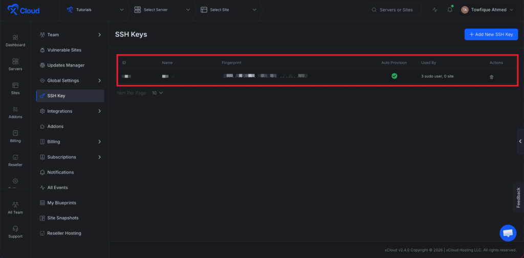Viewport: 524px width, 258px height.
Task: Open the Select Server dropdown
Action: [162, 10]
